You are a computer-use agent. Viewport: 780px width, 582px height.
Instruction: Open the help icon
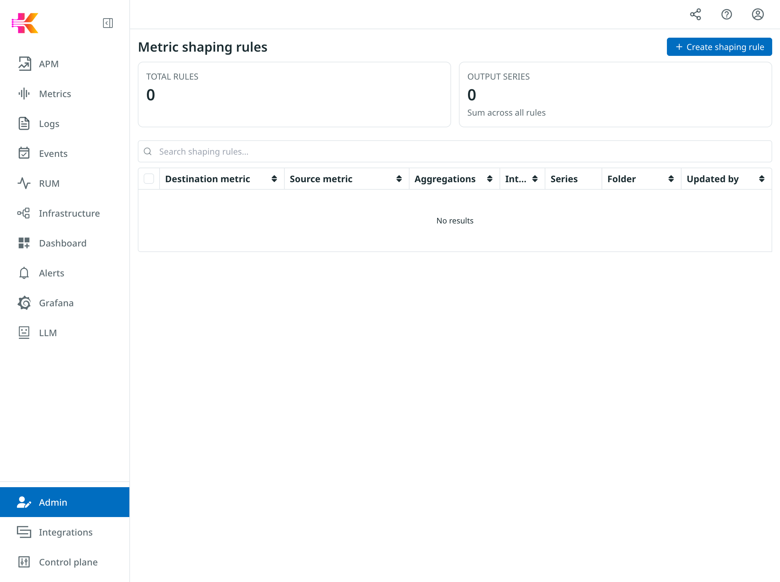pos(726,14)
